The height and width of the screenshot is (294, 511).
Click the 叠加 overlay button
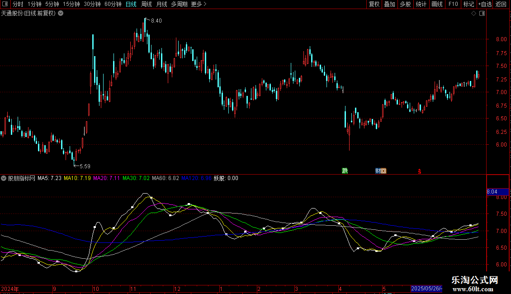click(x=390, y=4)
